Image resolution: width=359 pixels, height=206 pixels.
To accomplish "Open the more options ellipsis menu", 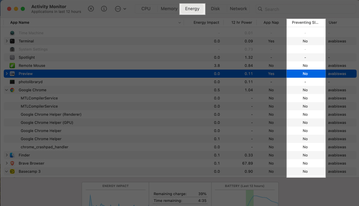I will coord(120,9).
